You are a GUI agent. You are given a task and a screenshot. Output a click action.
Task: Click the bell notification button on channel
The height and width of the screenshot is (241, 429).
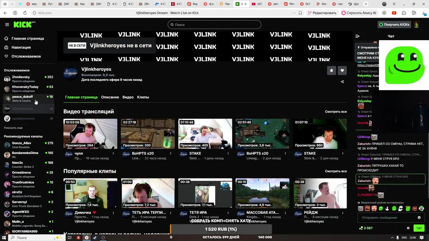[x=331, y=70]
